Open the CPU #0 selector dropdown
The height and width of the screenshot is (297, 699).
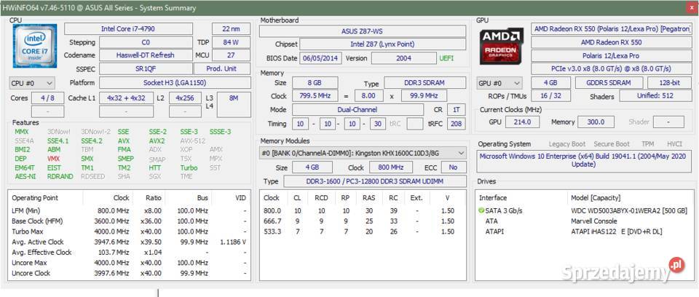click(31, 83)
